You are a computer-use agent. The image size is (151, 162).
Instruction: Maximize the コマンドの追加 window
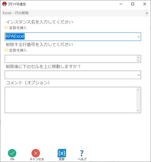tap(133, 4)
